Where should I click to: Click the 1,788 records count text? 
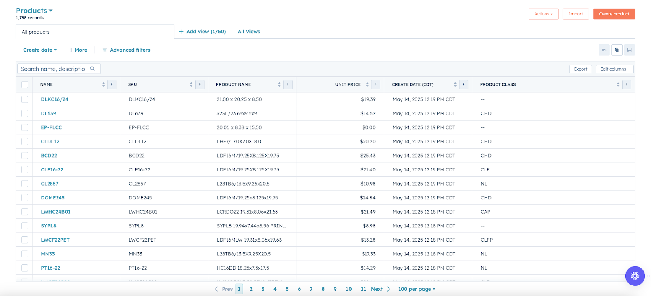[x=30, y=18]
